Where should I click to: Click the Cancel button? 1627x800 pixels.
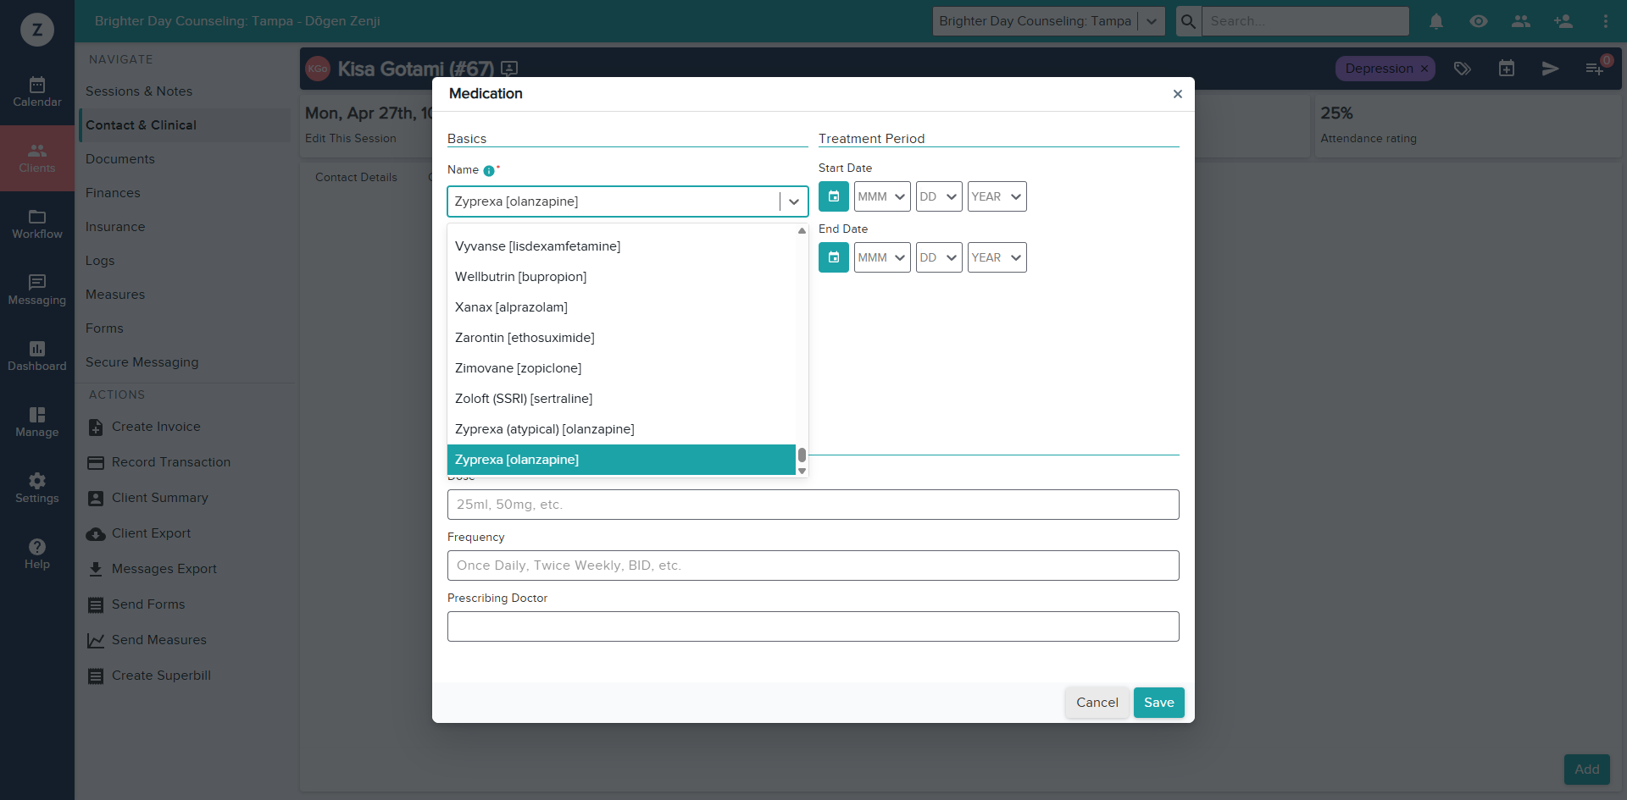[x=1097, y=703]
